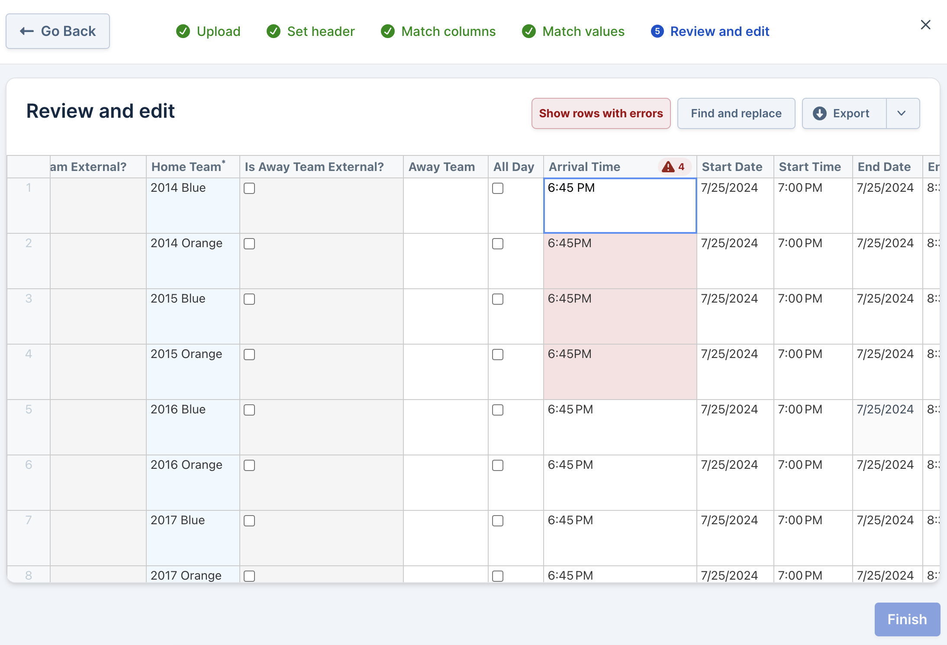The width and height of the screenshot is (947, 645).
Task: Select the error Arrival Time cell in row 4
Action: coord(620,372)
